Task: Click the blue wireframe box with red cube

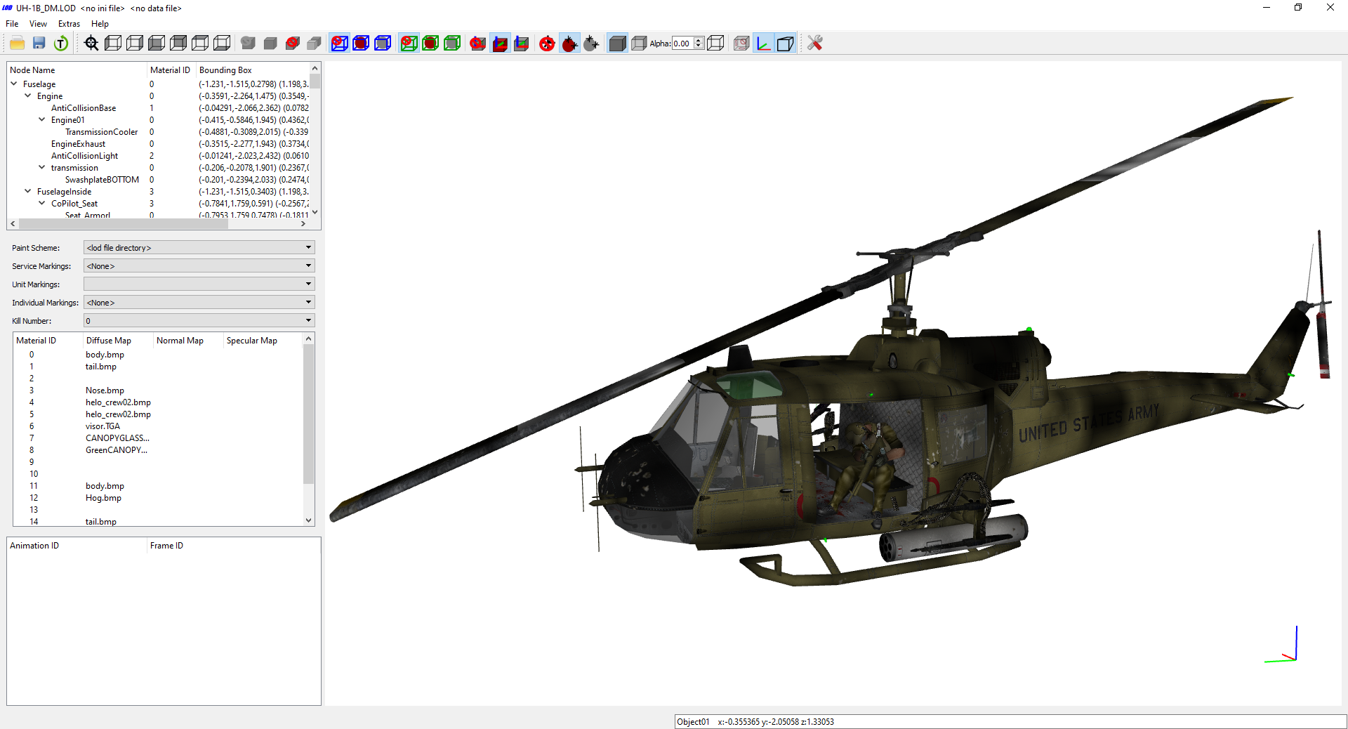Action: click(x=361, y=44)
